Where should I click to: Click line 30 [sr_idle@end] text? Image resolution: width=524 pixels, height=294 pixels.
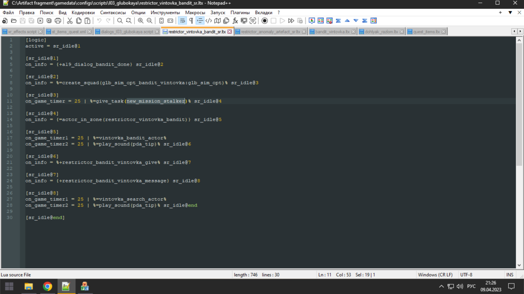tap(45, 218)
